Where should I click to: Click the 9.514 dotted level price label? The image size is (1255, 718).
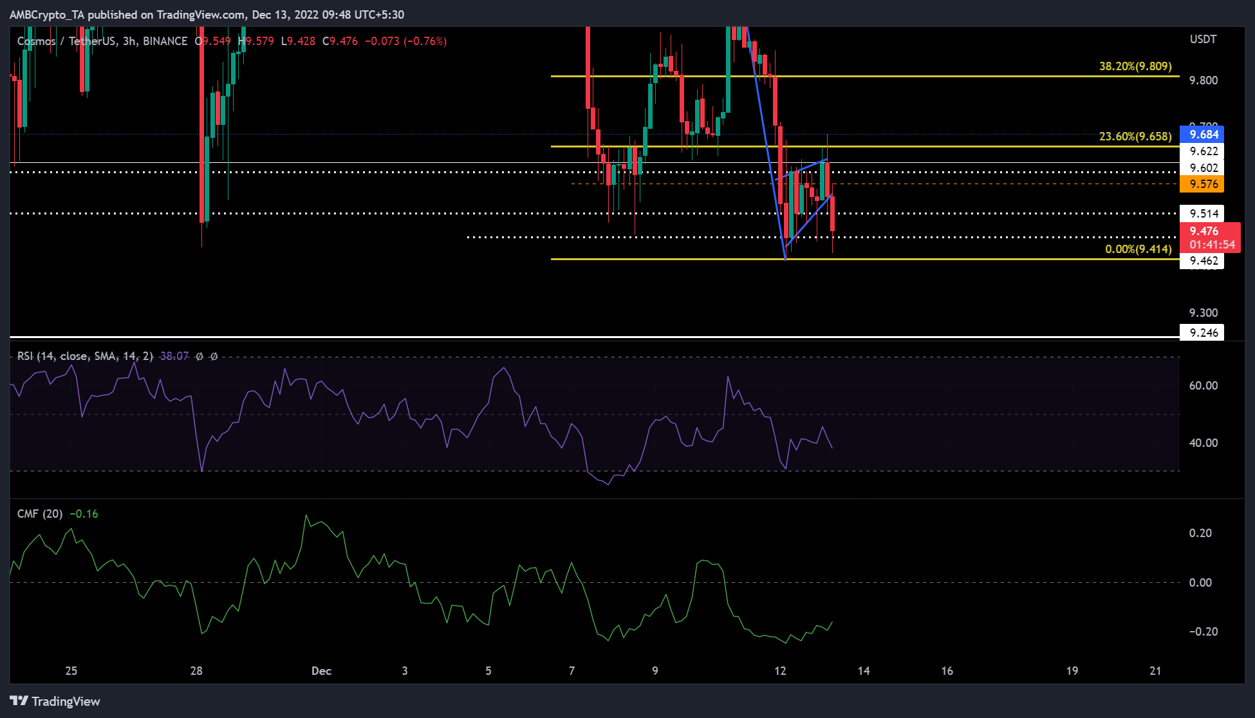(x=1202, y=214)
